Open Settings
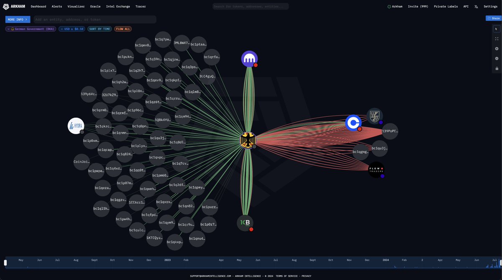Viewport: 502px width, 280px height. coord(491,7)
